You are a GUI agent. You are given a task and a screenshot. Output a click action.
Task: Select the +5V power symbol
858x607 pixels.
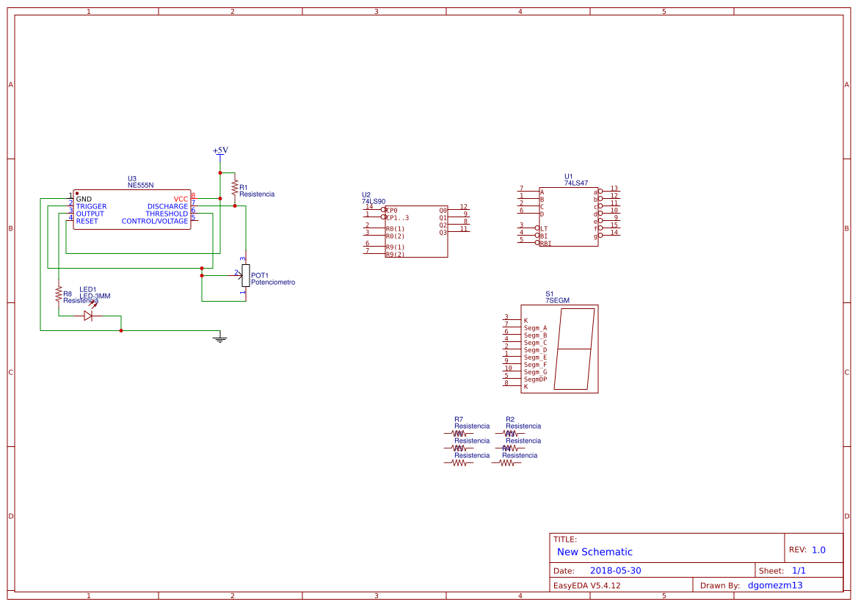click(x=220, y=153)
